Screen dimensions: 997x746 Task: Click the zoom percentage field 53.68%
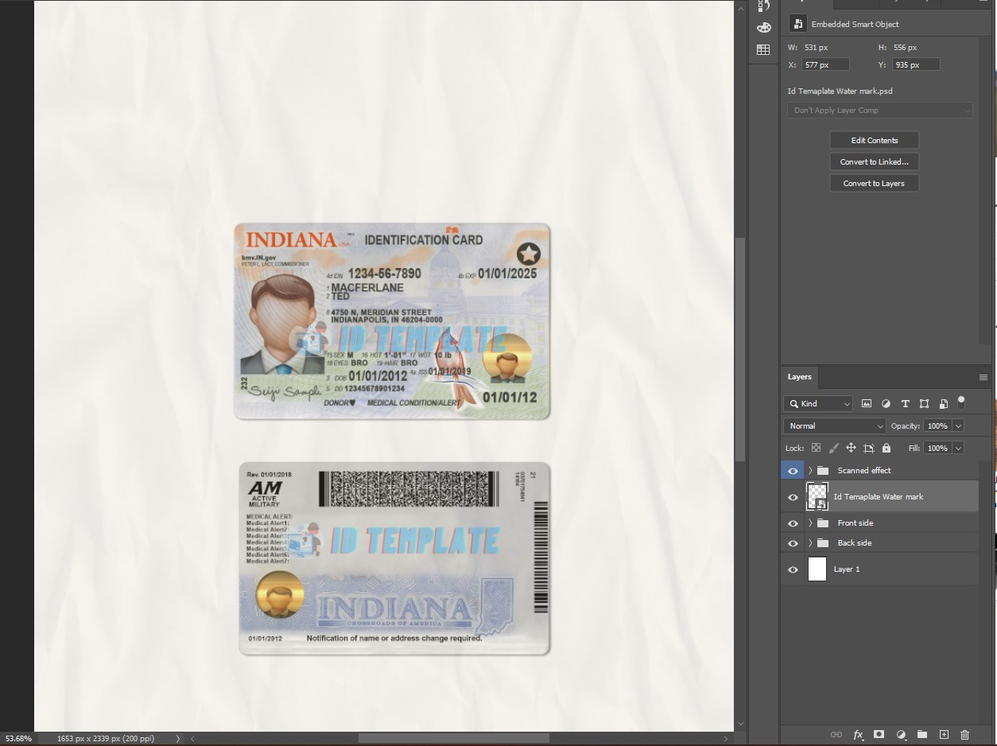pyautogui.click(x=19, y=739)
